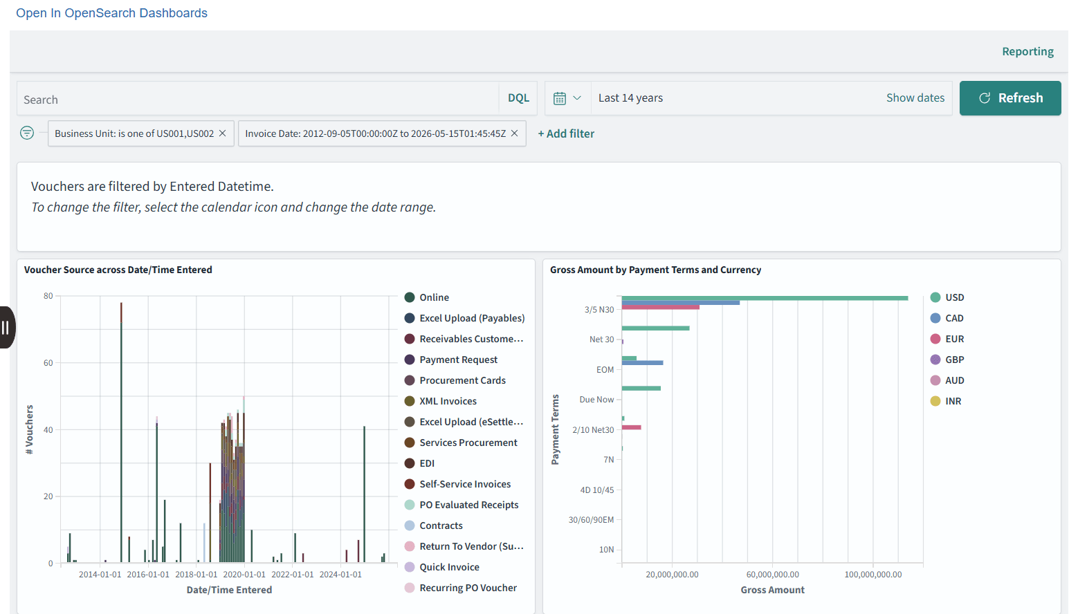1069x614 pixels.
Task: Click the 2/10 Net30 EUR bar
Action: click(x=632, y=427)
